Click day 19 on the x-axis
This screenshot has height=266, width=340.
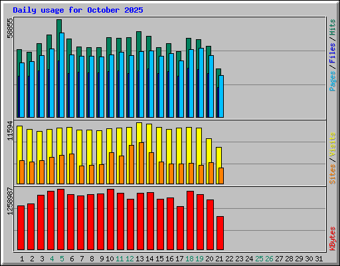pos(200,259)
